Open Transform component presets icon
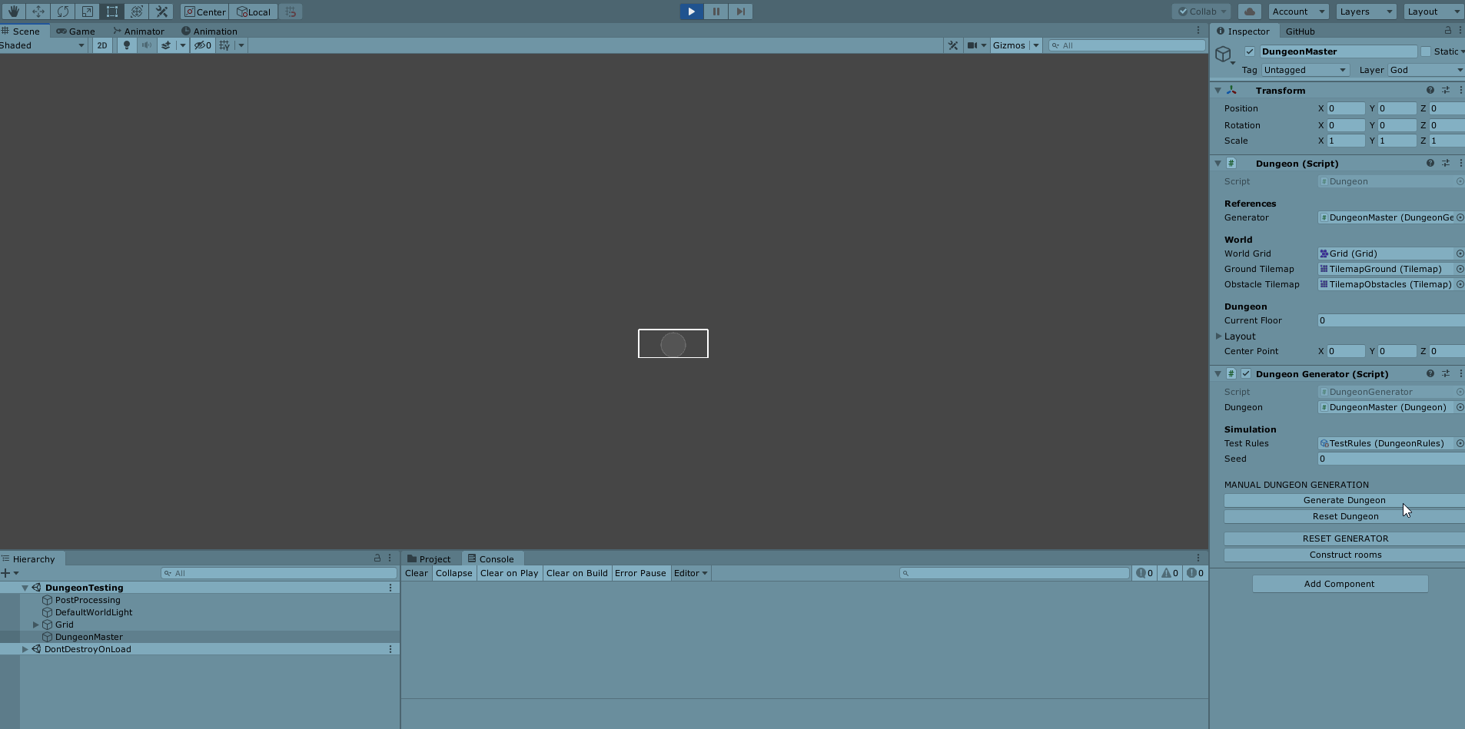Screen dimensions: 1465x729 click(1446, 90)
